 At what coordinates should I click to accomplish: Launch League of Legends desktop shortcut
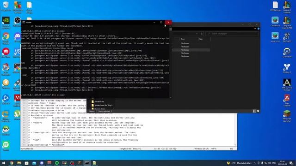tap(287, 7)
